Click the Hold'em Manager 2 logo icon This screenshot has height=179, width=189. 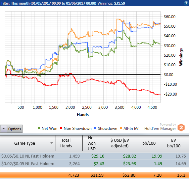181,128
